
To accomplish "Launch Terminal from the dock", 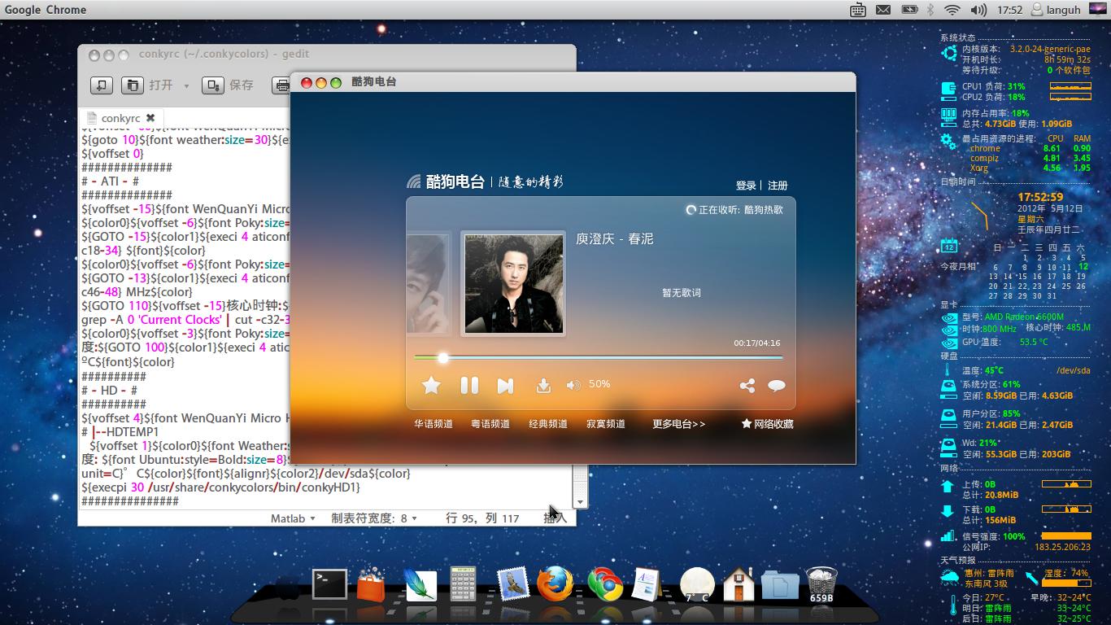I will [329, 584].
